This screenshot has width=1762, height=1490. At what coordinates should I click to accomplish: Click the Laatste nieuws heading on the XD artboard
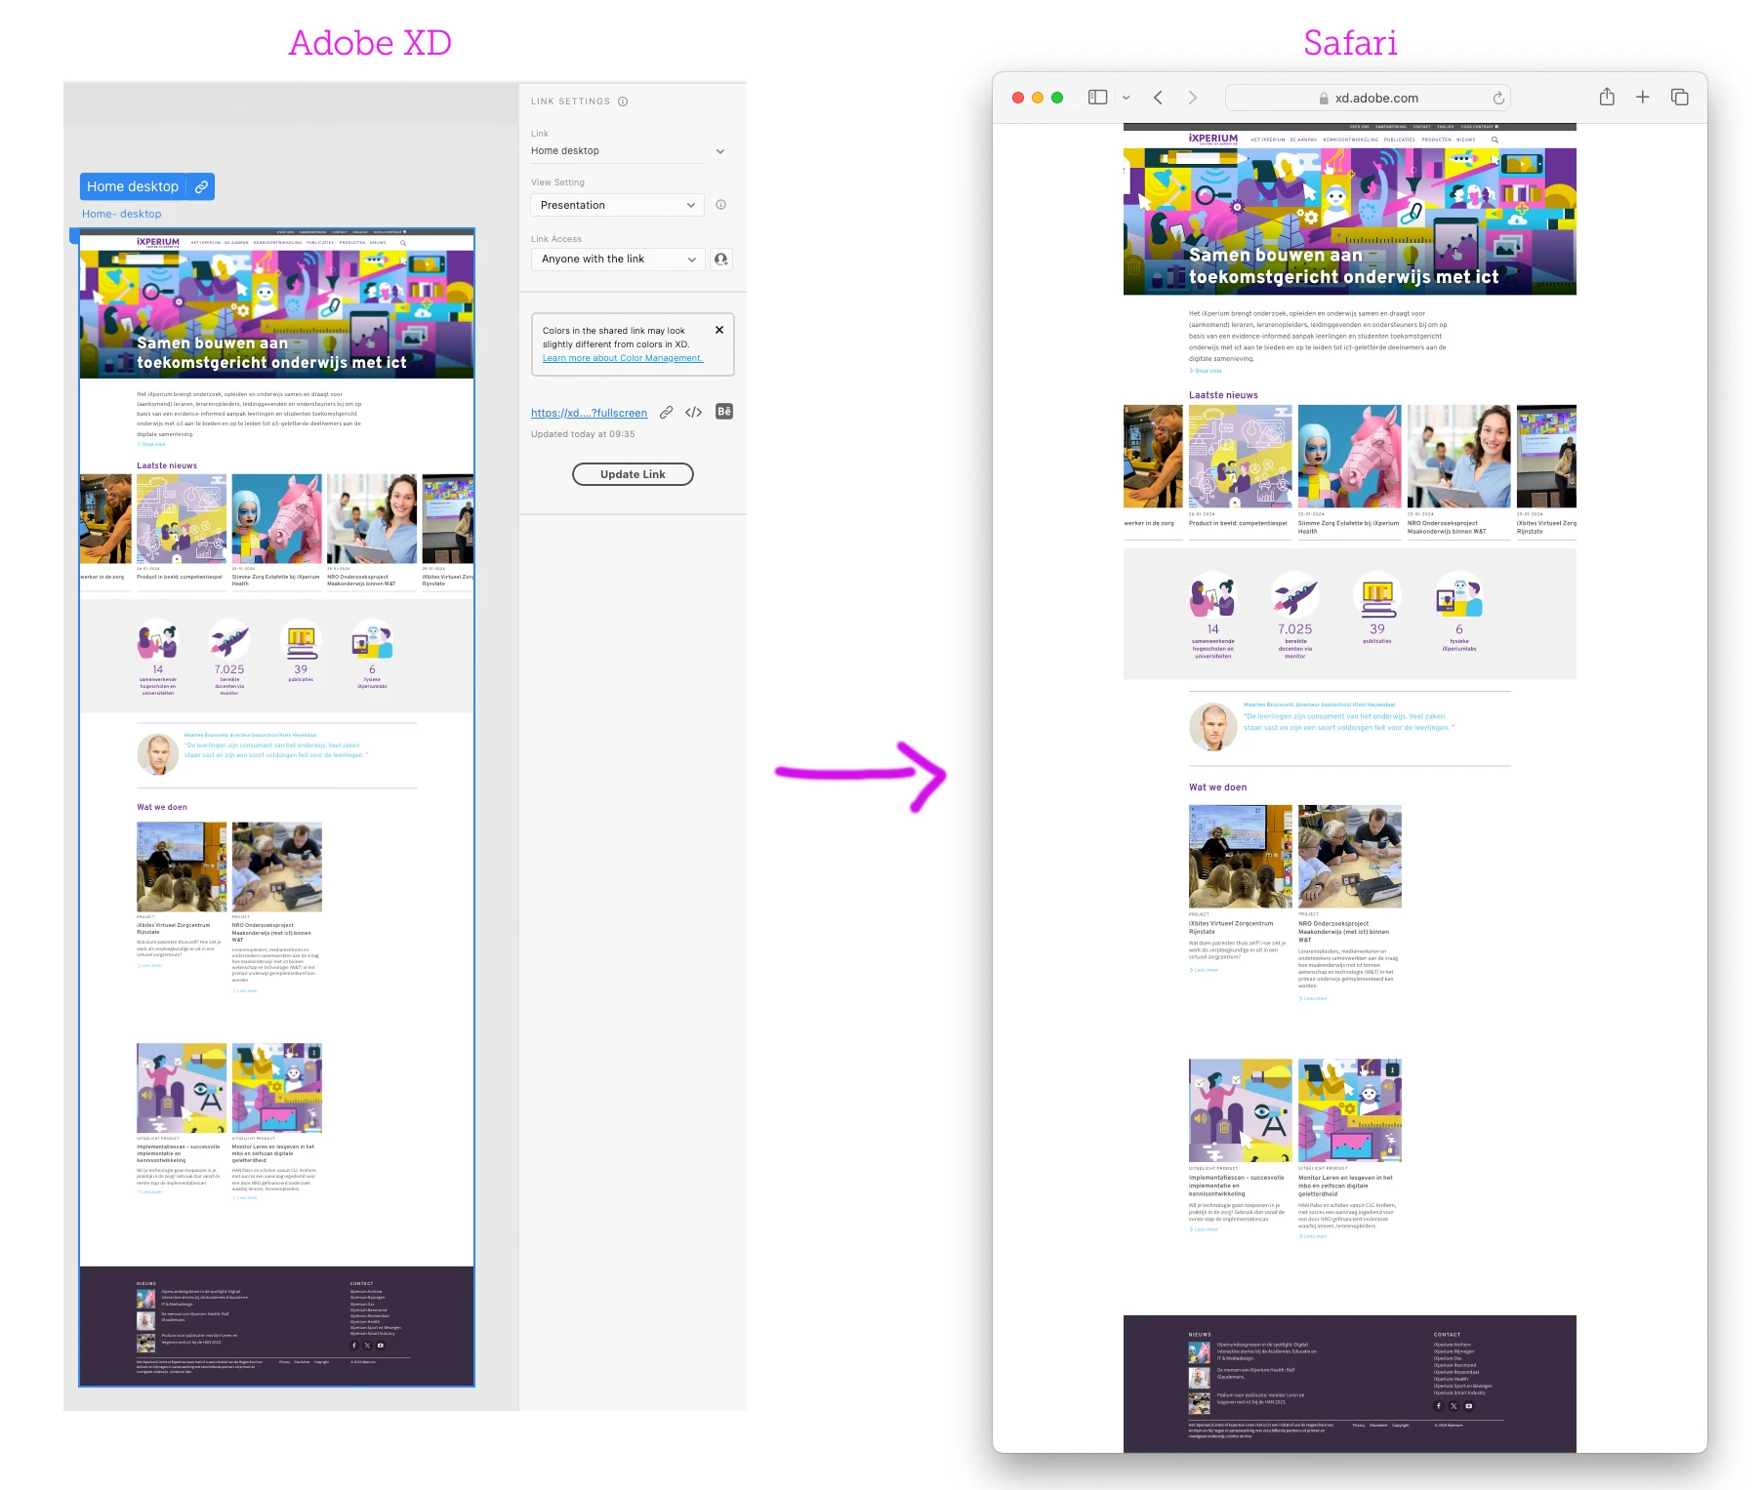[167, 465]
